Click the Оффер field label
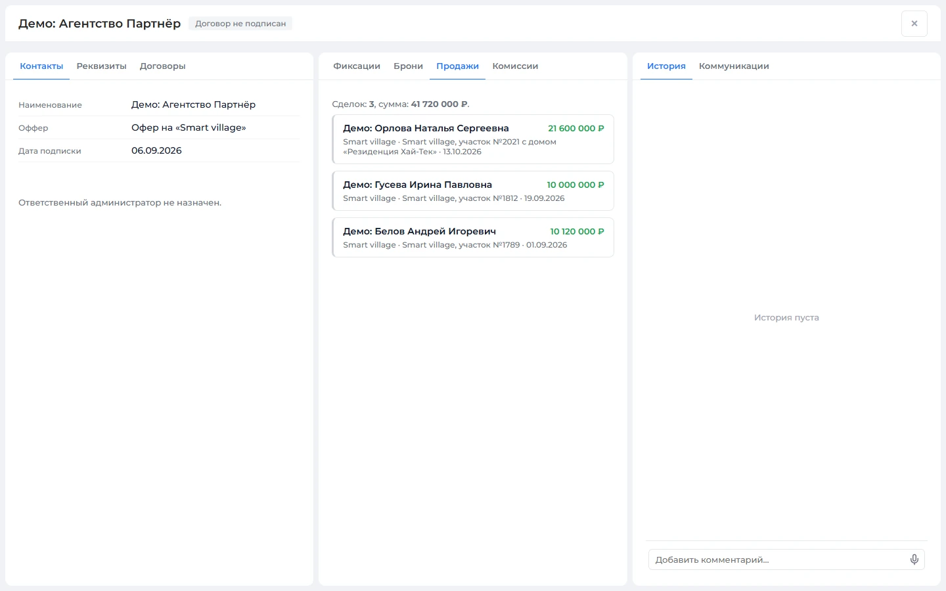Screen dimensions: 946x591 click(x=34, y=128)
